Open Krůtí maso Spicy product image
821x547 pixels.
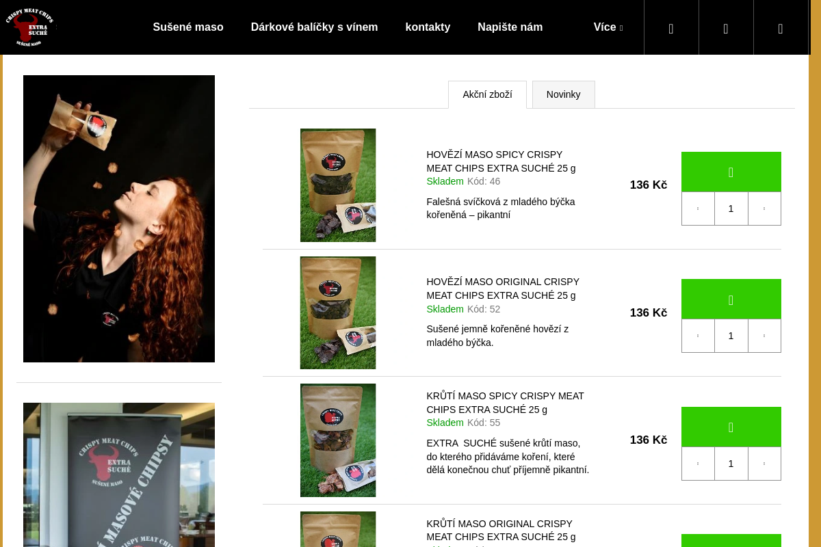pos(338,440)
